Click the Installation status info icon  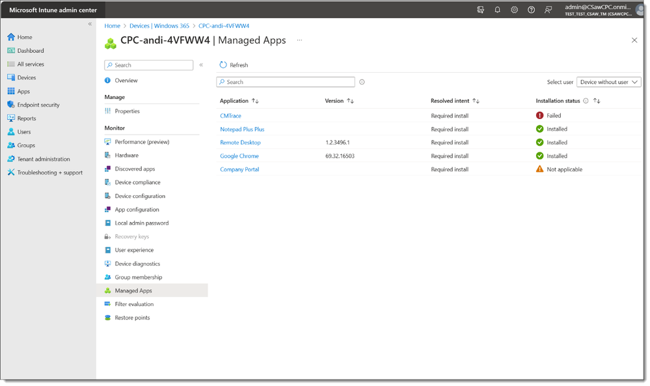pos(586,101)
